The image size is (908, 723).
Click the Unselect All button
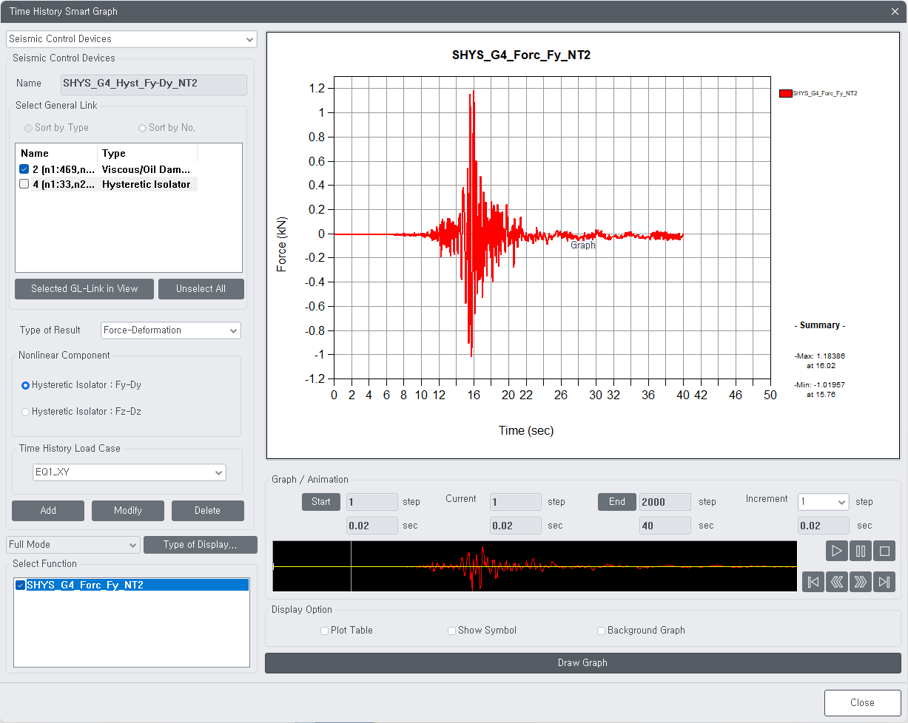click(201, 288)
